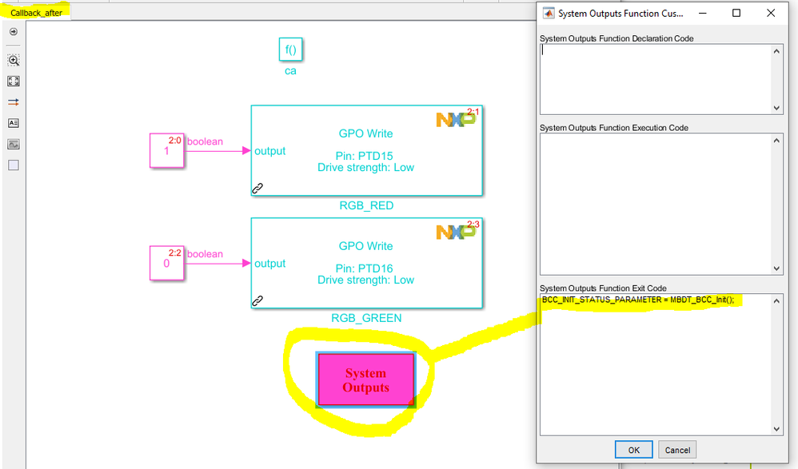Minimize the System Outputs Function dialog

click(x=703, y=14)
